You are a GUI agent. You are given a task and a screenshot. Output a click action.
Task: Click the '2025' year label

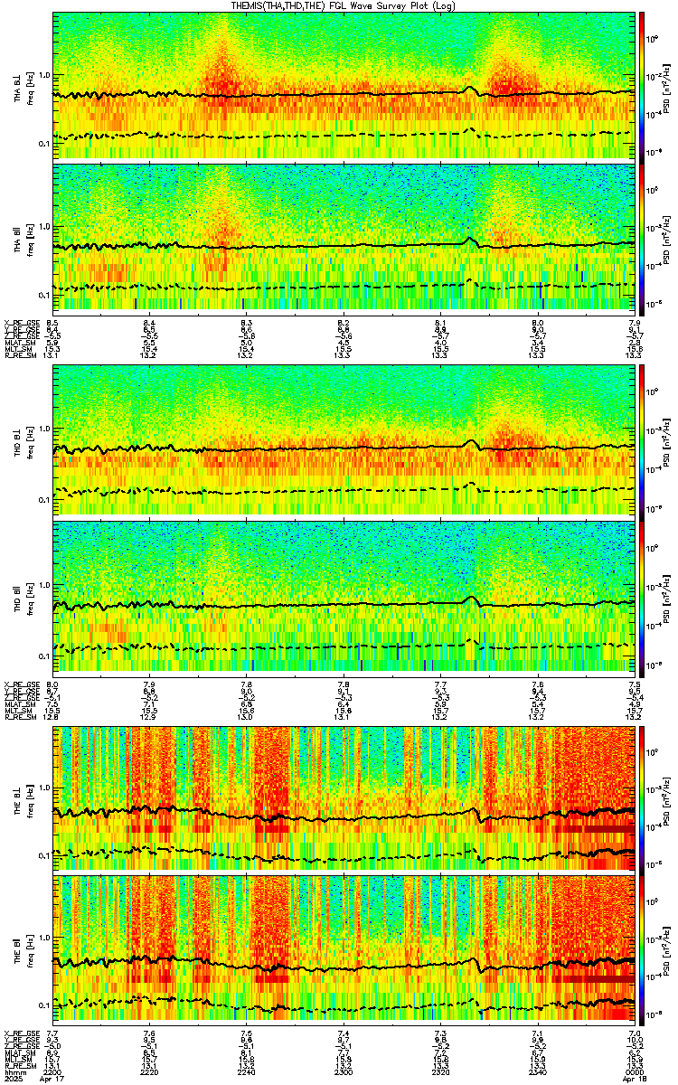tap(13, 1077)
